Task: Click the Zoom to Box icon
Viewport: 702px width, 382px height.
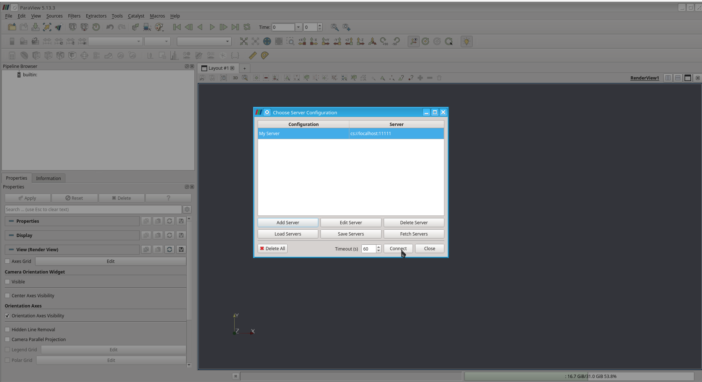Action: pyautogui.click(x=291, y=41)
